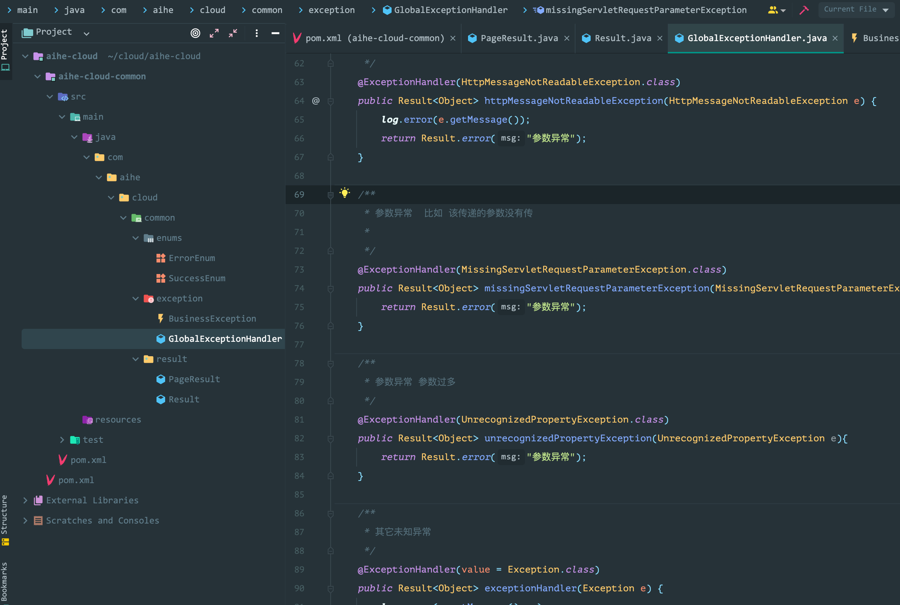Switch to PageResult.java tab
The height and width of the screenshot is (605, 900).
(x=519, y=38)
